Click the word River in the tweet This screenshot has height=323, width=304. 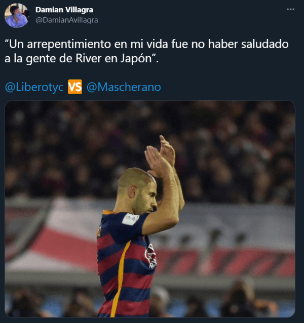tap(89, 59)
